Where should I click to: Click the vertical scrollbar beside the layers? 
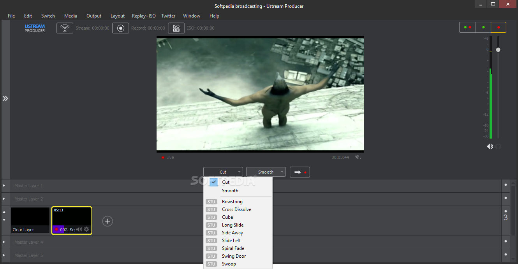513,210
